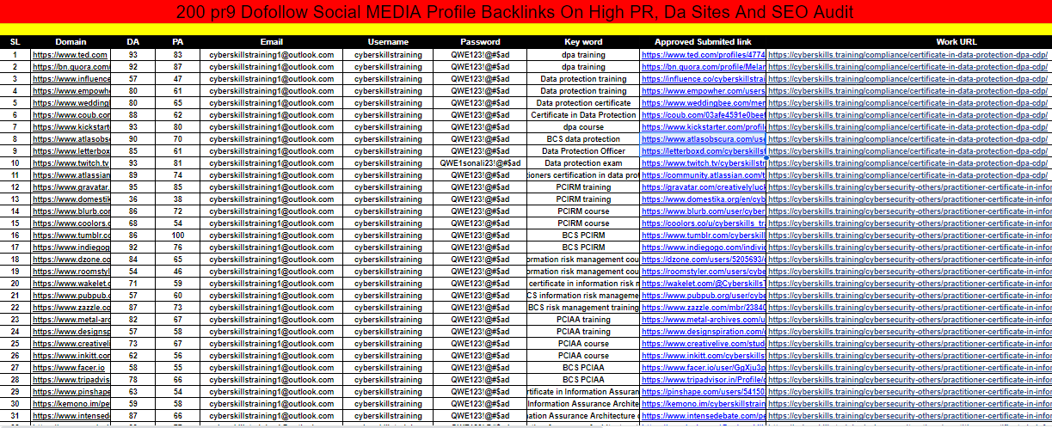1052x428 pixels.
Task: Select the Domain column header
Action: tap(71, 41)
